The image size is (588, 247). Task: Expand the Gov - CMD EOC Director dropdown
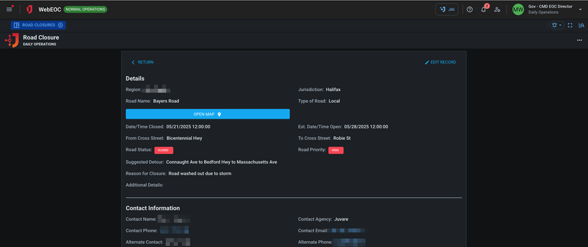click(x=580, y=9)
